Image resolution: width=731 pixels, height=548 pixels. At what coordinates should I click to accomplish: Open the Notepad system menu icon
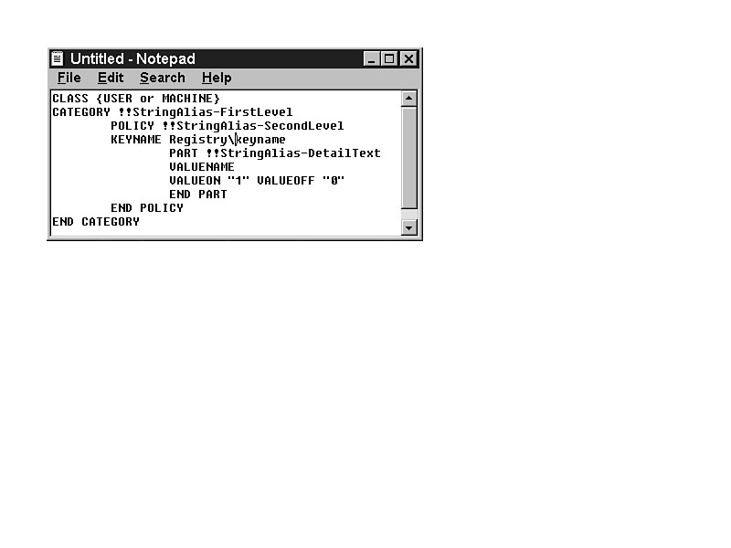point(58,58)
